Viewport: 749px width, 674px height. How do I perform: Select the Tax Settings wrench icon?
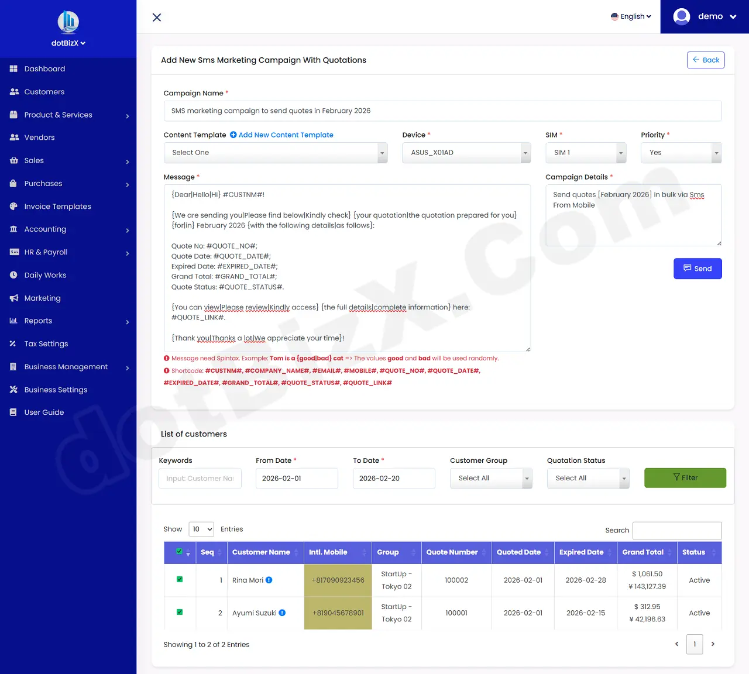pyautogui.click(x=13, y=343)
